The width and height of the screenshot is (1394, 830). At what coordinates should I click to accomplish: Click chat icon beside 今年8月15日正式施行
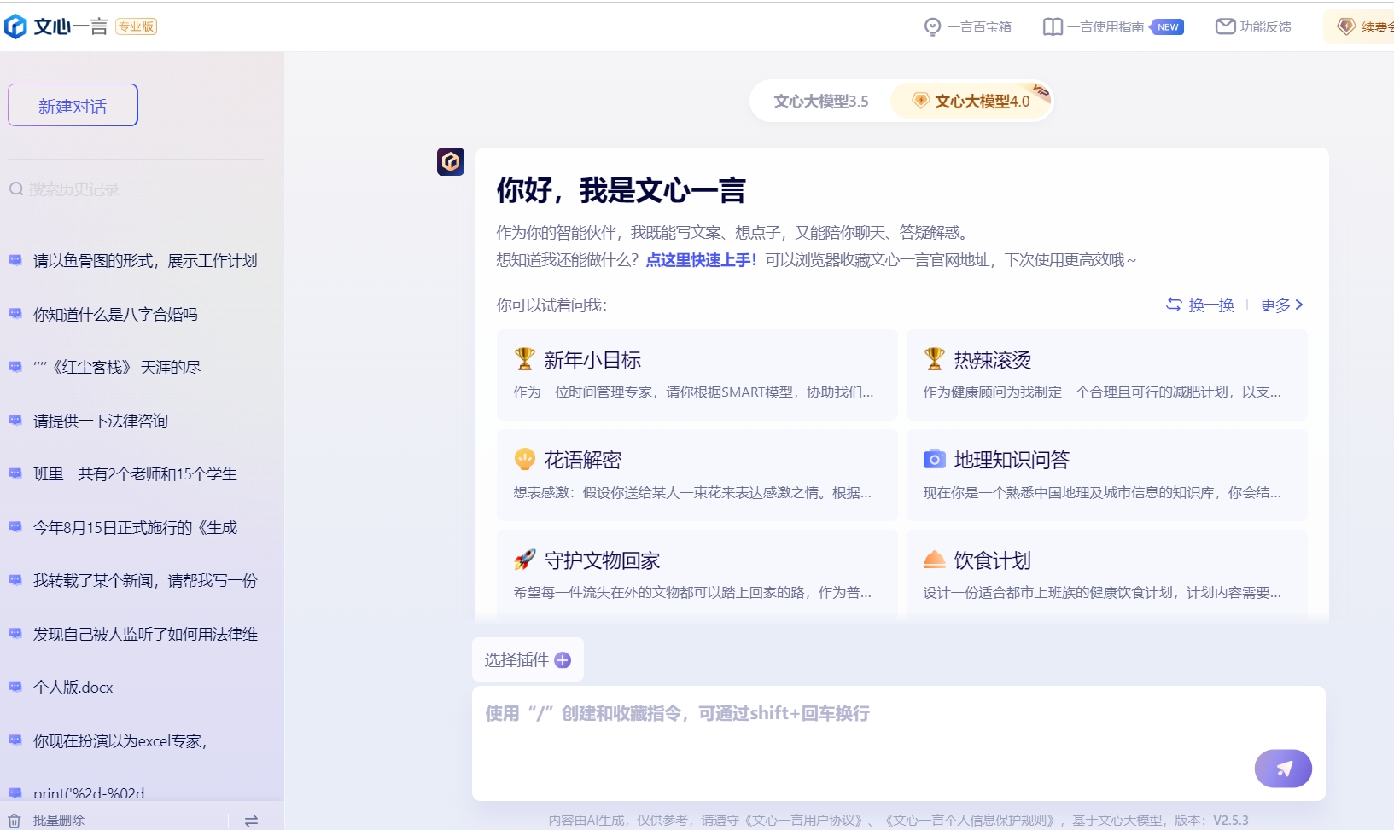[x=15, y=527]
